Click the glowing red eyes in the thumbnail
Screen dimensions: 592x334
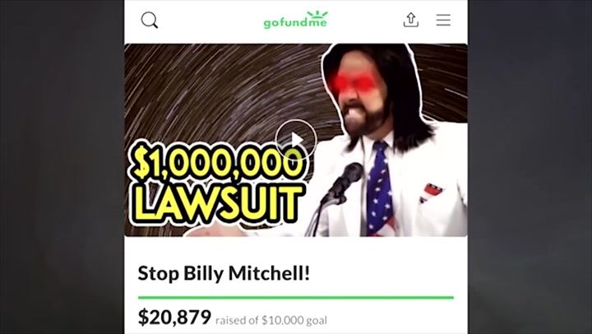pos(352,82)
